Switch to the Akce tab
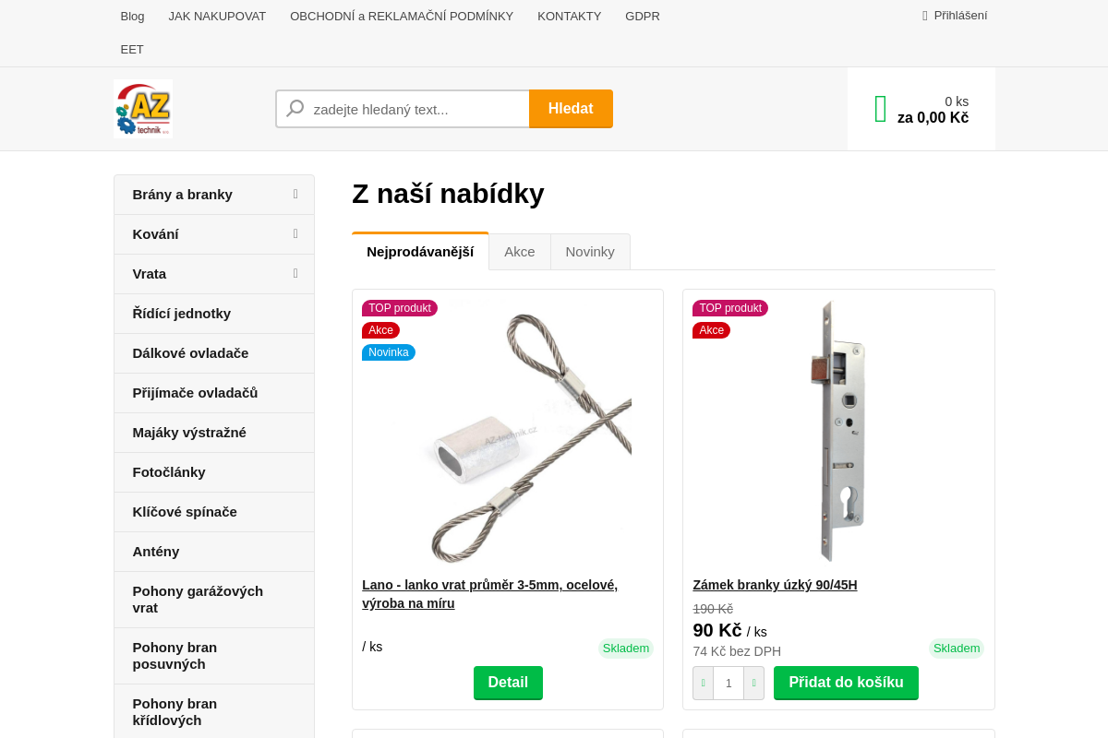 pos(519,251)
